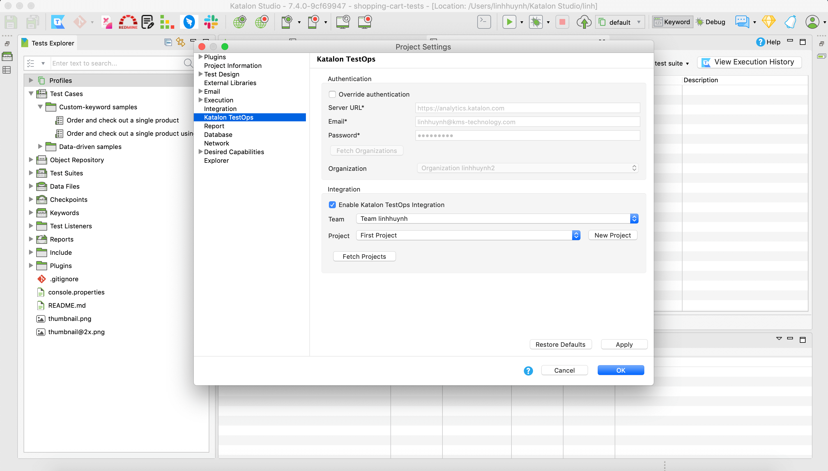
Task: Click the Spy Web globe icon
Action: coord(240,22)
